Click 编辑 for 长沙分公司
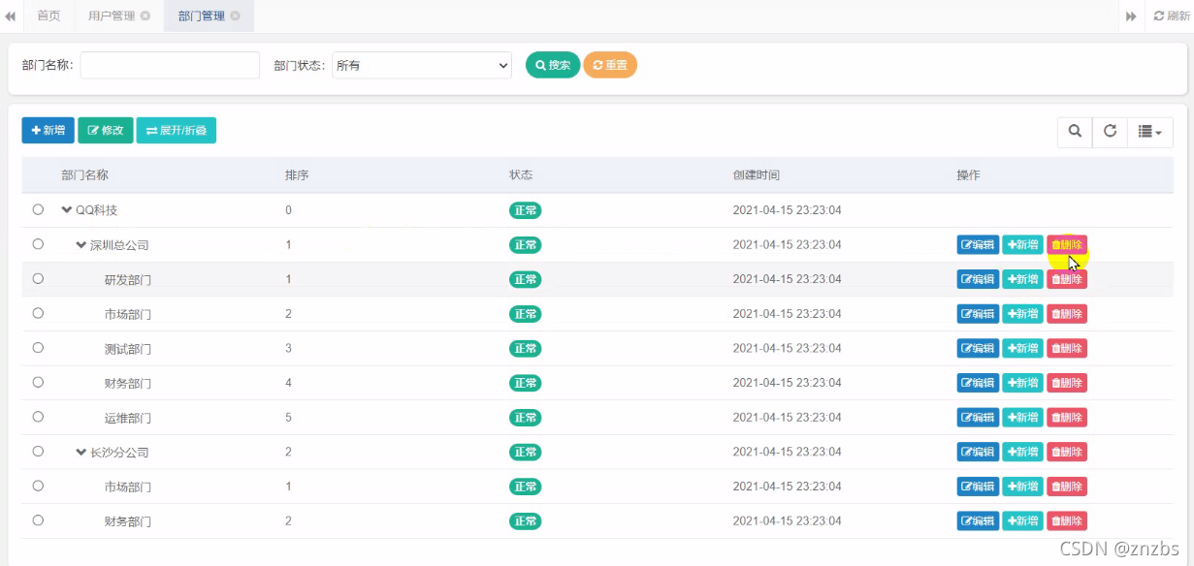The height and width of the screenshot is (566, 1194). pyautogui.click(x=978, y=452)
